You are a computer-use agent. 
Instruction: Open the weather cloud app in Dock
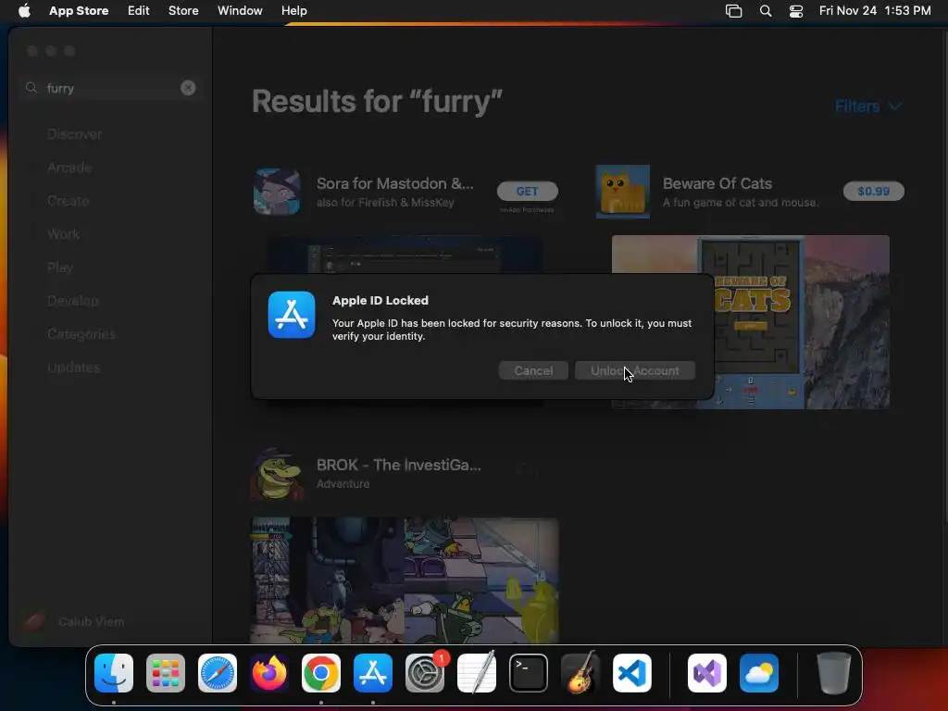[x=759, y=673]
